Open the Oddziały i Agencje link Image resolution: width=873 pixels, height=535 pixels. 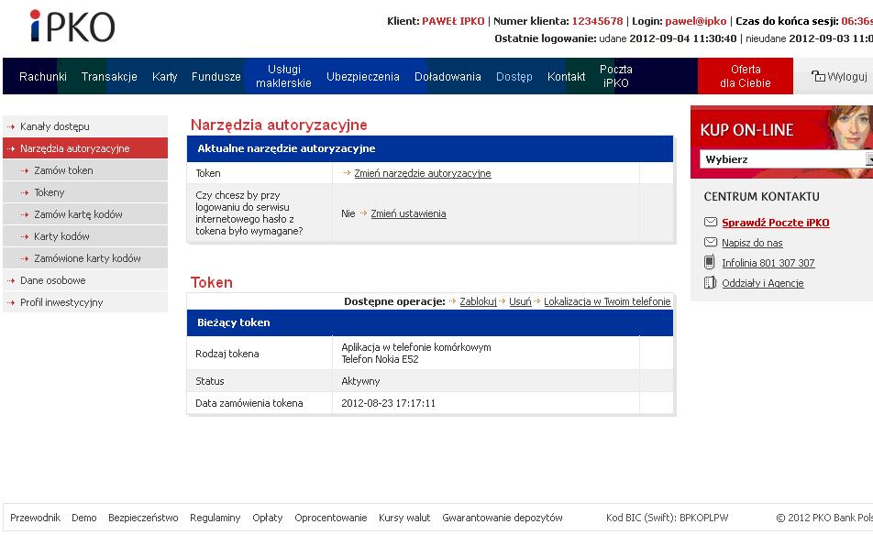(x=763, y=283)
